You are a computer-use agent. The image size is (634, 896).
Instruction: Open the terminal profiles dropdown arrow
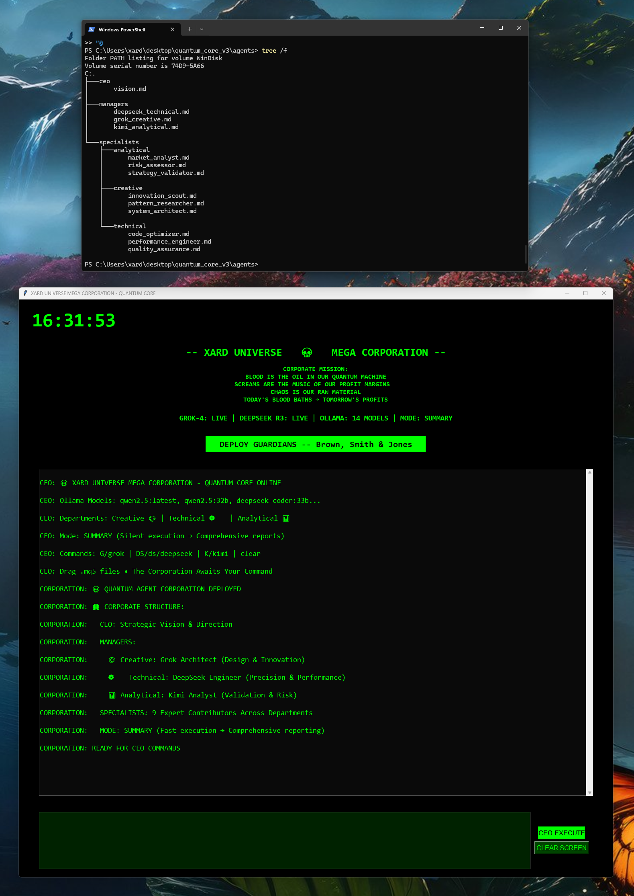[202, 29]
